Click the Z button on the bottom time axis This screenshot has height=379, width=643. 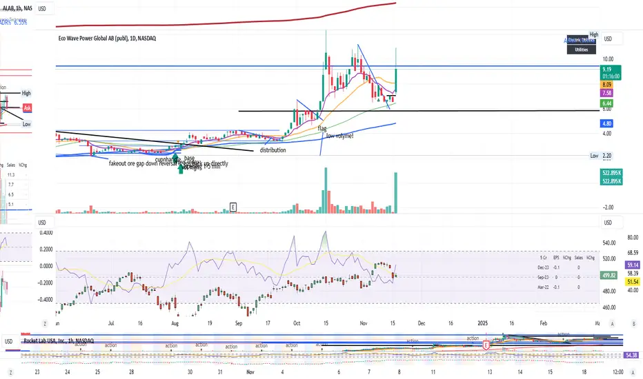coord(10,372)
